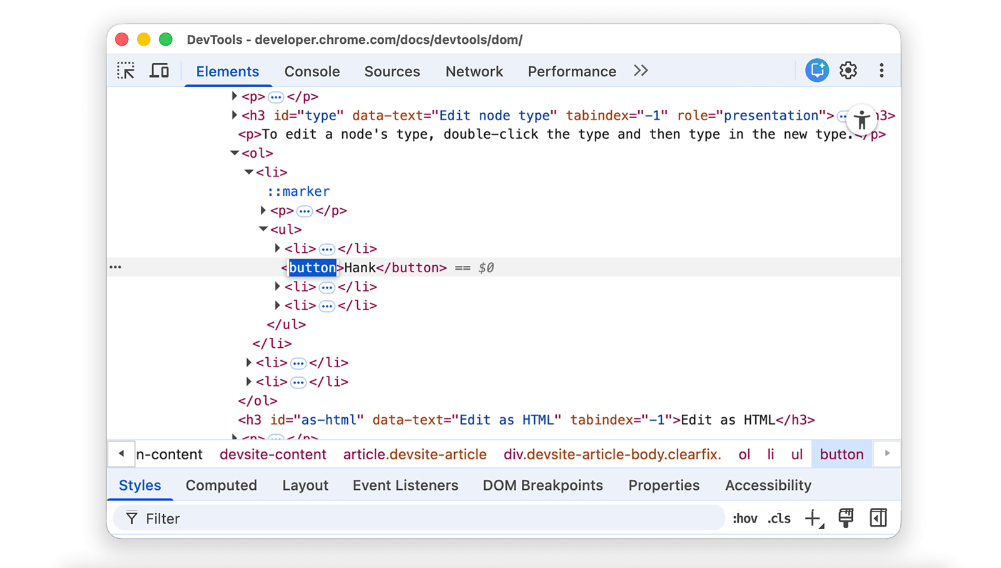Screen dimensions: 1001x568
Task: Toggle element state with :hov control
Action: click(x=744, y=518)
